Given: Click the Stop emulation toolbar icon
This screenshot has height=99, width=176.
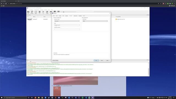Looking at the screenshot, I should point(40,12).
